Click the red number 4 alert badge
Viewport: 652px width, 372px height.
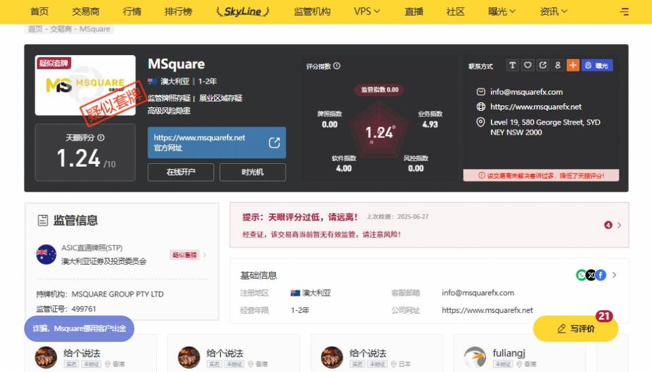pos(608,225)
